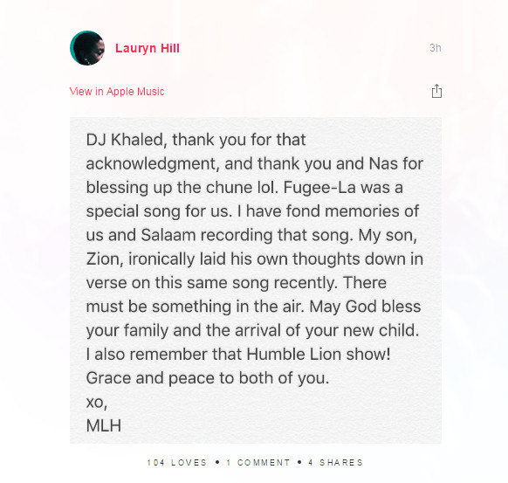
Task: Click the 4 Shares count
Action: click(335, 463)
